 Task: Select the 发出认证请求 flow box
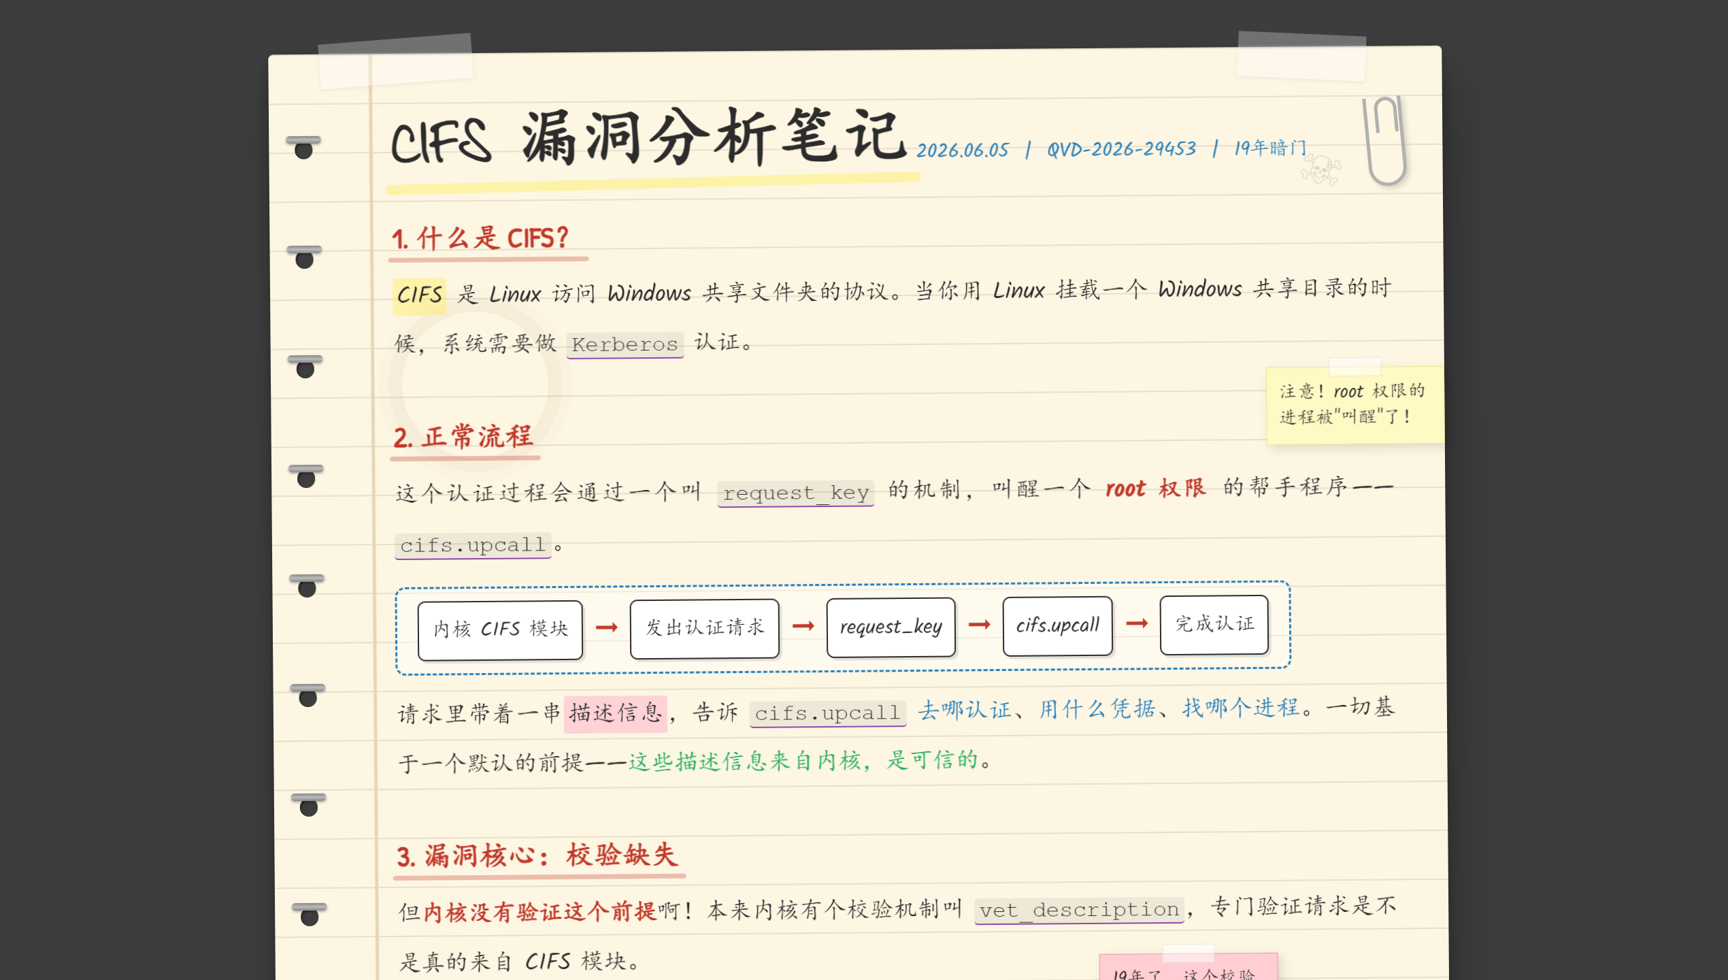pyautogui.click(x=704, y=628)
